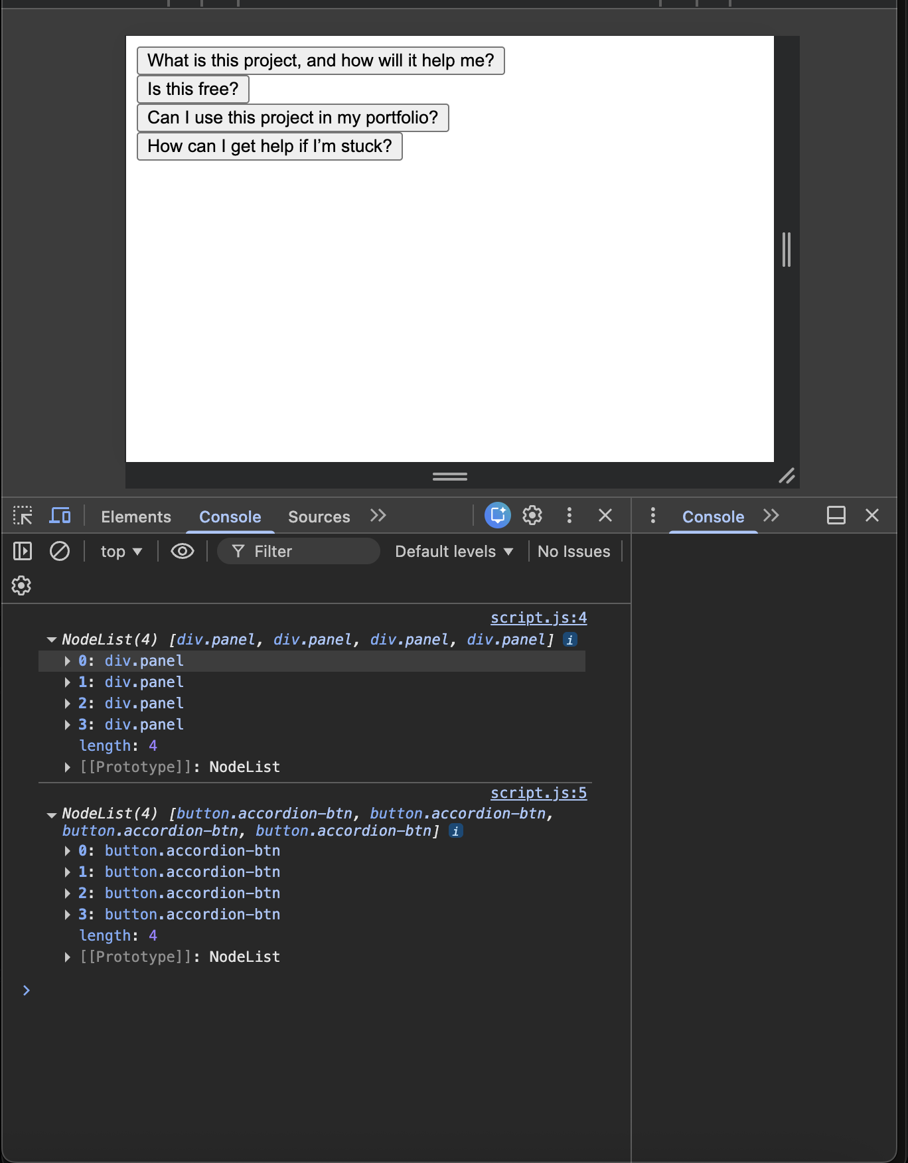Click the viewport right-edge resize handle

pos(786,250)
